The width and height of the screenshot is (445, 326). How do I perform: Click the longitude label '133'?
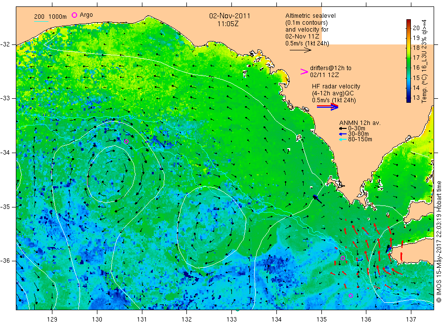tap(231, 320)
